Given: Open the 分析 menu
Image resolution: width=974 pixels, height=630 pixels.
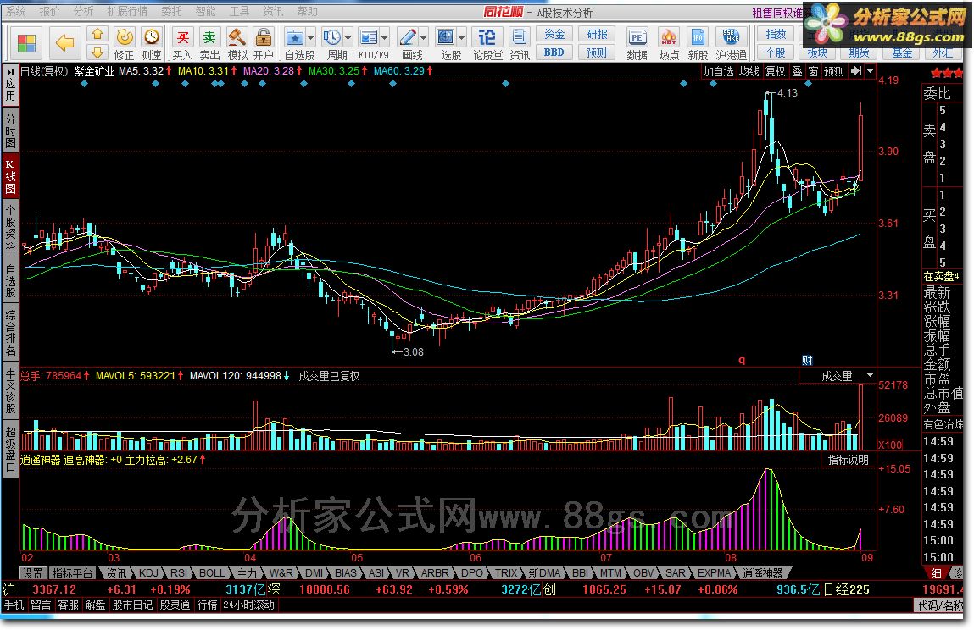Looking at the screenshot, I should pos(83,11).
